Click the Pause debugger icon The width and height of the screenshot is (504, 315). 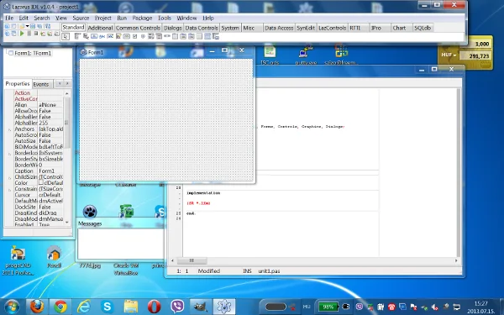click(29, 34)
